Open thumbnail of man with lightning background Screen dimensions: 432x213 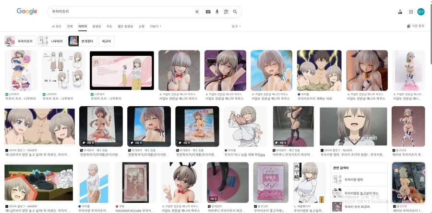tap(319, 70)
